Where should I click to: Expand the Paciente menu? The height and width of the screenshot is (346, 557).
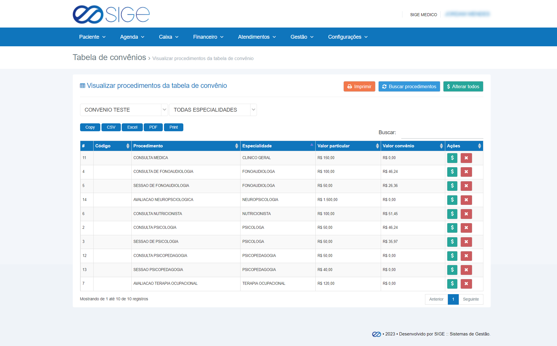point(92,37)
